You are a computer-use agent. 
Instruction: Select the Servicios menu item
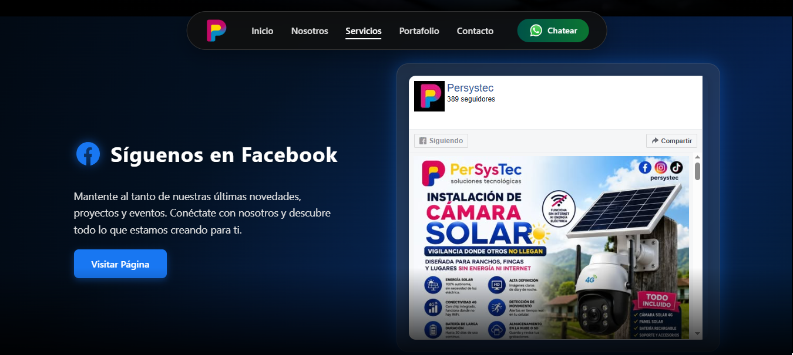(364, 31)
